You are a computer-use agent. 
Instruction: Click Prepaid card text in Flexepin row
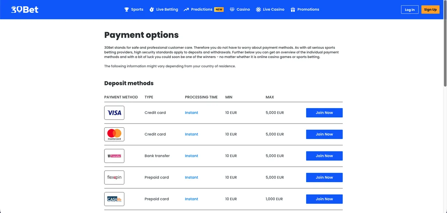click(157, 177)
